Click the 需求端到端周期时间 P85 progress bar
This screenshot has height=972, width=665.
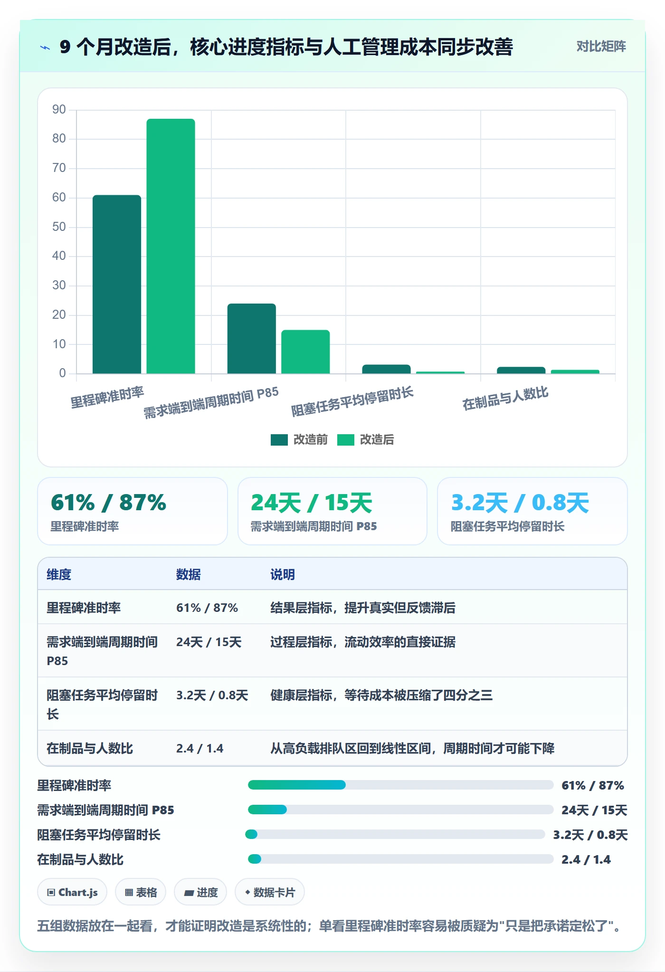[400, 810]
